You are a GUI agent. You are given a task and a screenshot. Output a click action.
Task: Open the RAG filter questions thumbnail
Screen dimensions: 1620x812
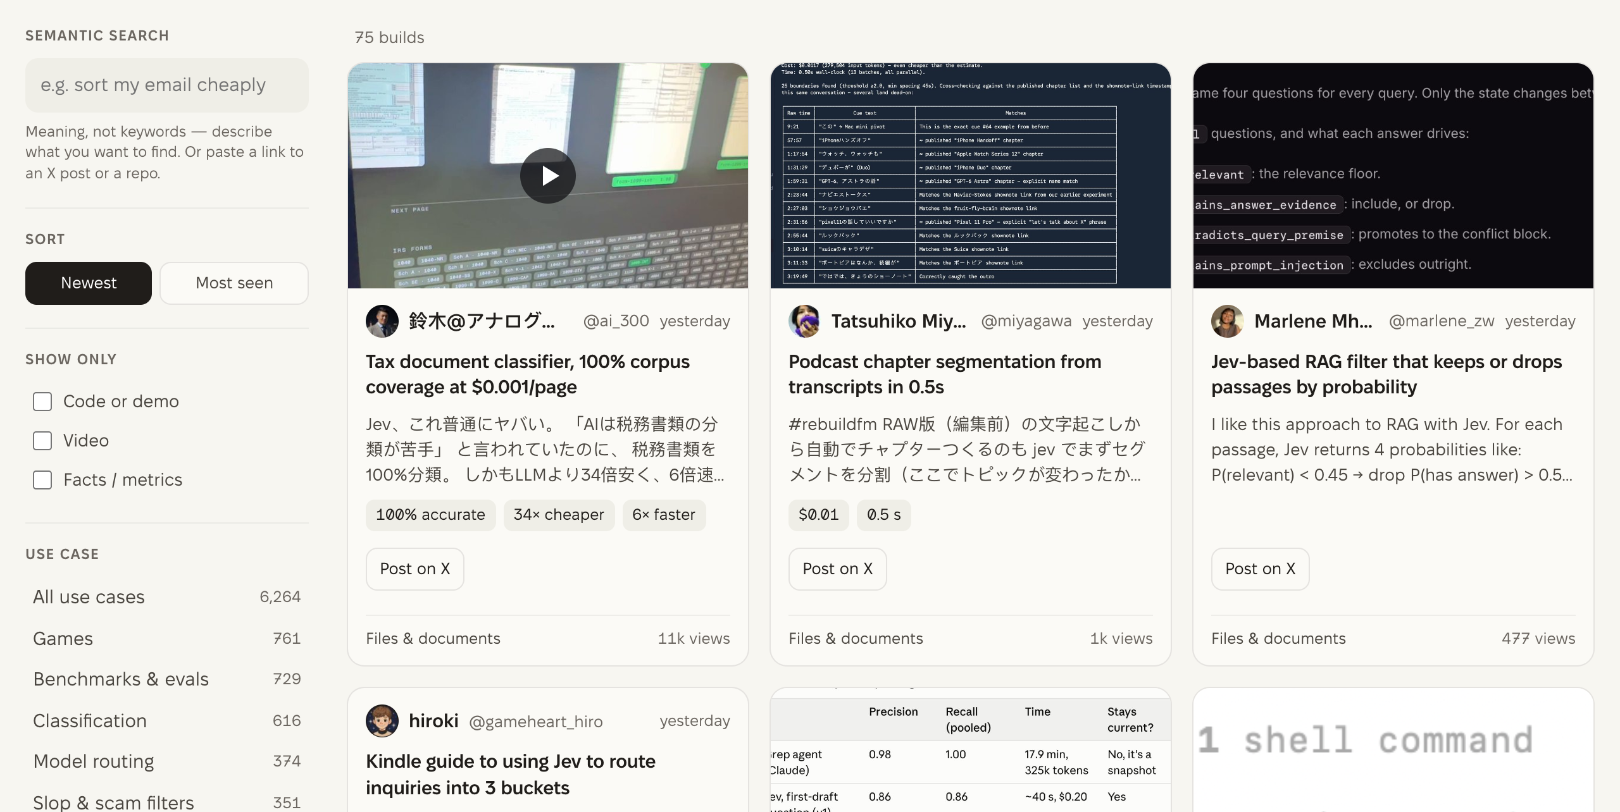tap(1393, 176)
